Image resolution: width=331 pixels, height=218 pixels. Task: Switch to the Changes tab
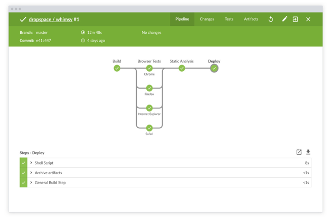[207, 20]
